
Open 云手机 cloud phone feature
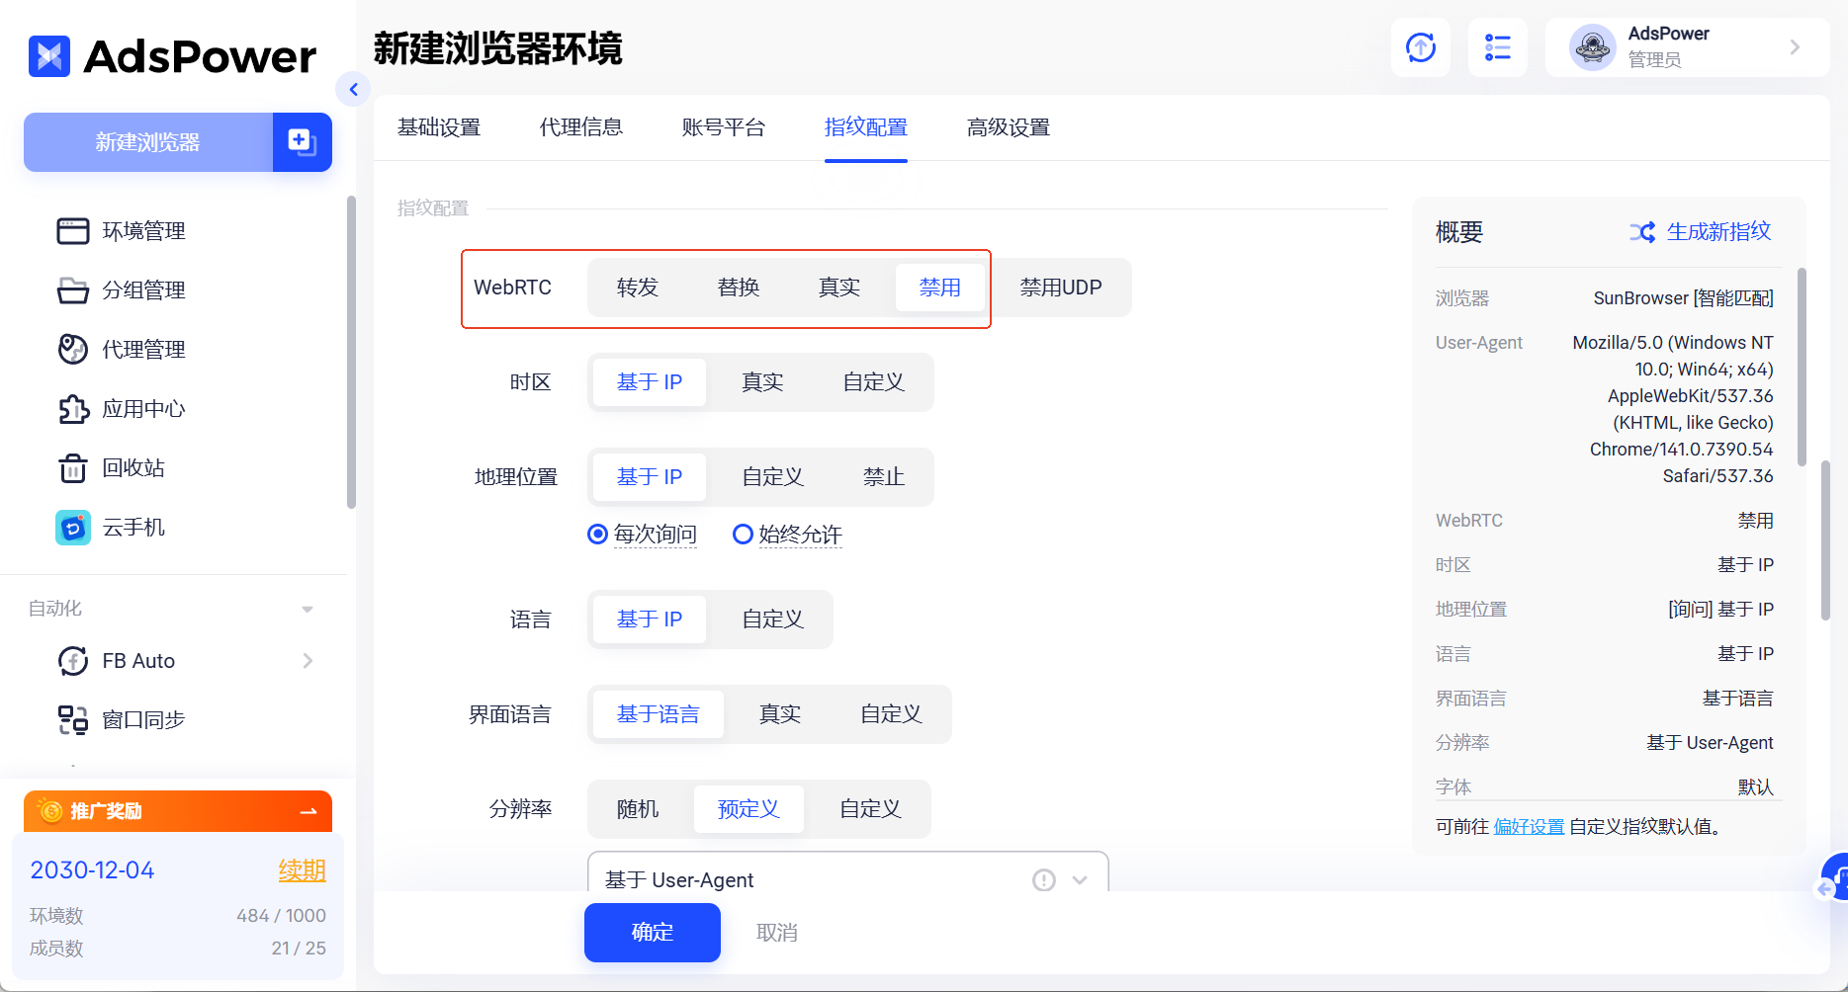coord(133,528)
